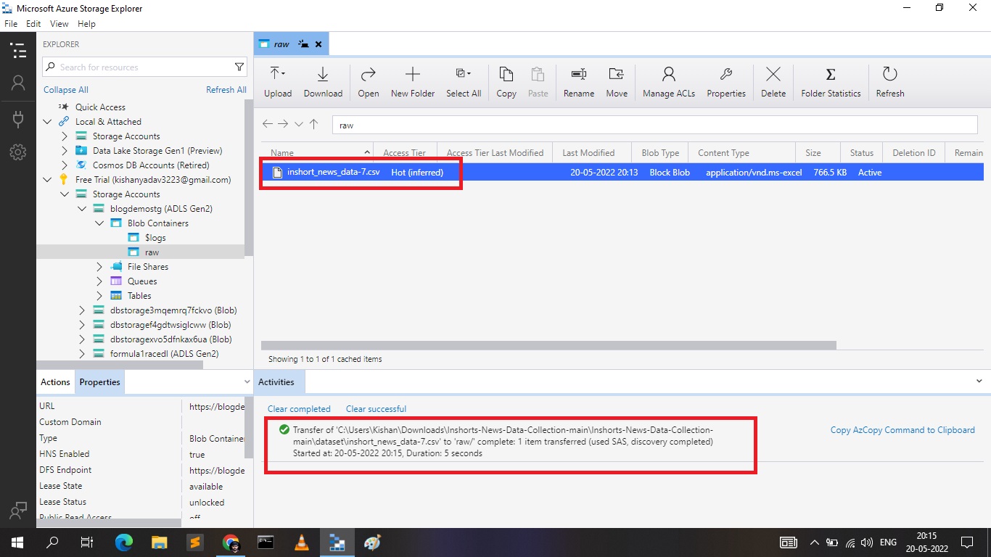Open the Edit menu
The height and width of the screenshot is (557, 991).
click(x=33, y=24)
